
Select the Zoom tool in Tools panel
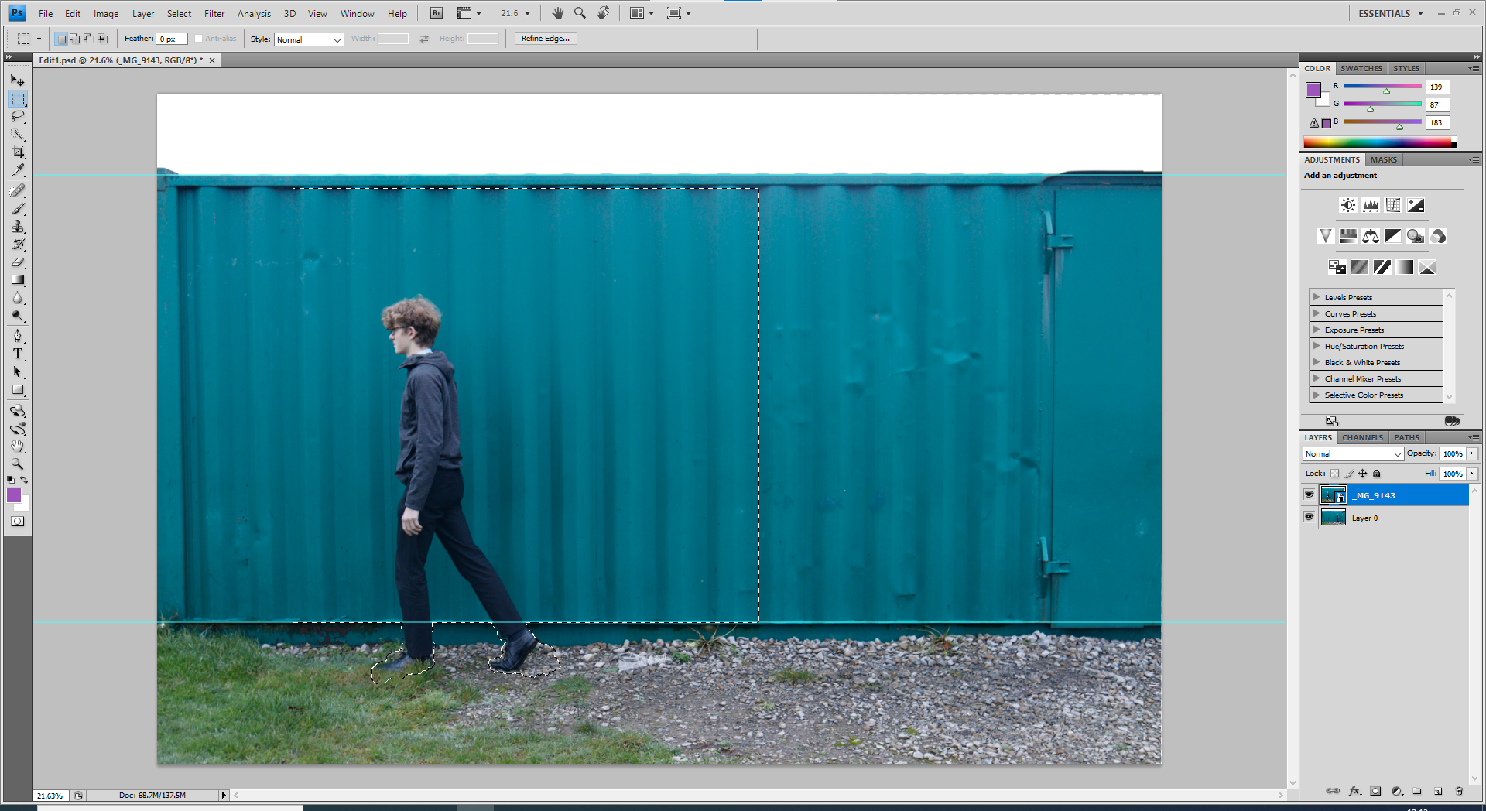[x=18, y=464]
